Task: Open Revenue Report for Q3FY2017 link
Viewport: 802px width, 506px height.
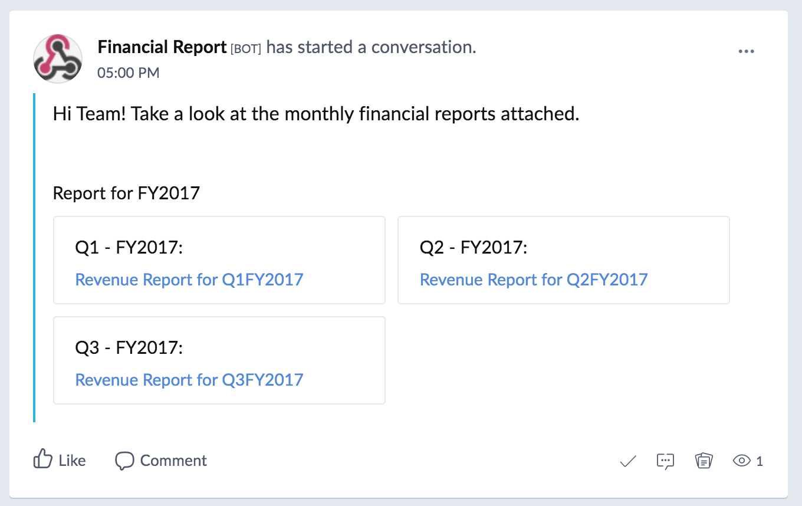Action: [x=189, y=380]
